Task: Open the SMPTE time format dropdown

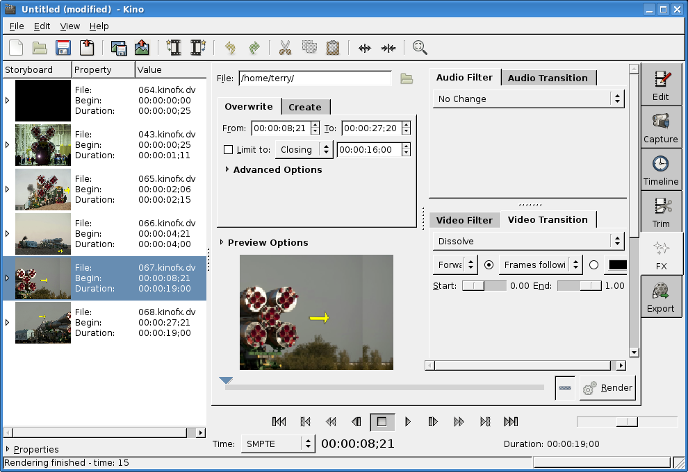Action: tap(277, 444)
